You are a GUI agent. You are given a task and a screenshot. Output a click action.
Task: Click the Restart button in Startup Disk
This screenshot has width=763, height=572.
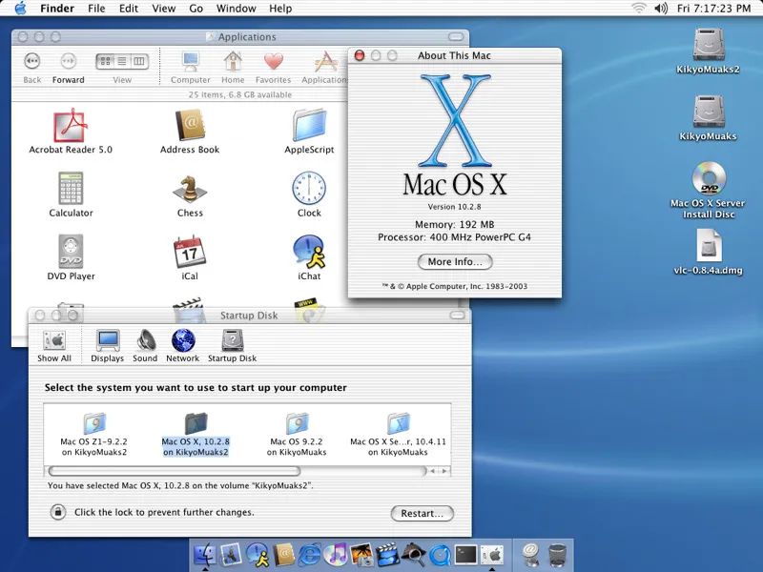tap(423, 513)
